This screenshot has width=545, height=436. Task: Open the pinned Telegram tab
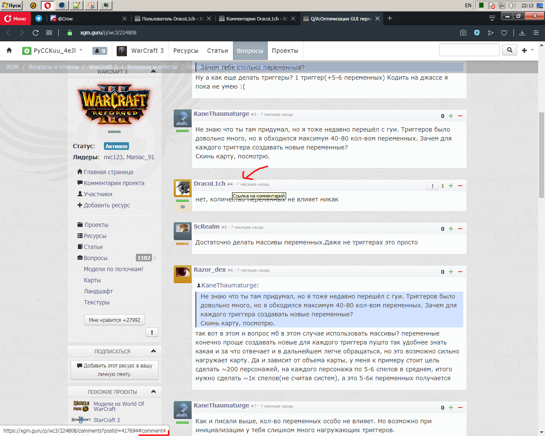tap(39, 18)
